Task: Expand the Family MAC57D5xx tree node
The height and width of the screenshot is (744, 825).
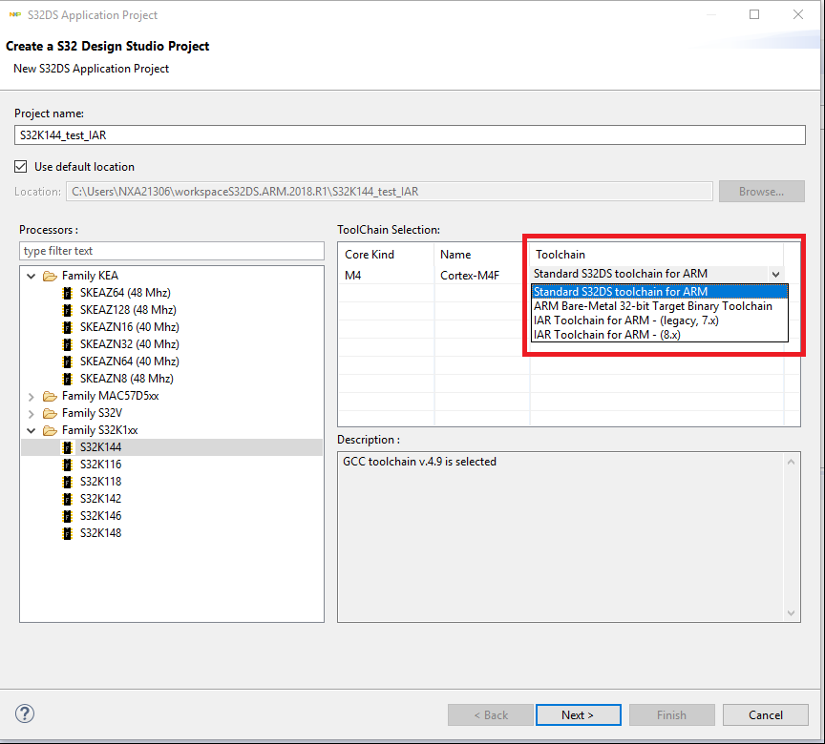Action: [x=32, y=397]
